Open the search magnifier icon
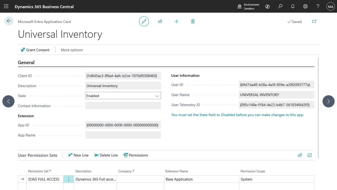The width and height of the screenshot is (337, 190). (x=280, y=6)
